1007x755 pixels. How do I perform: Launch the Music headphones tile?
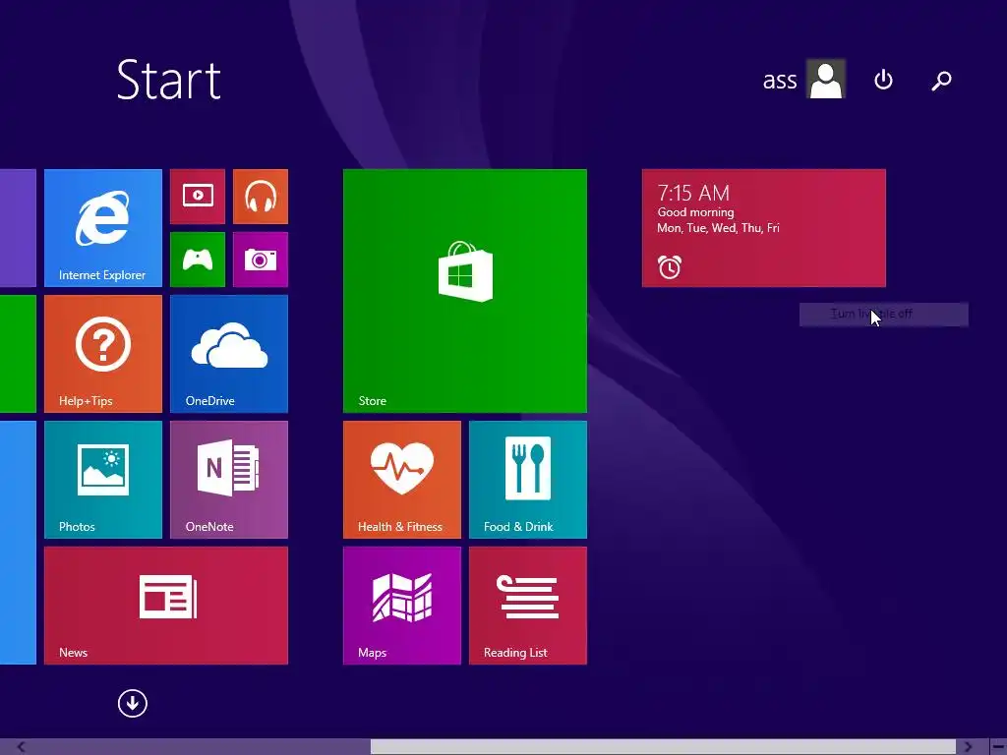pyautogui.click(x=260, y=197)
